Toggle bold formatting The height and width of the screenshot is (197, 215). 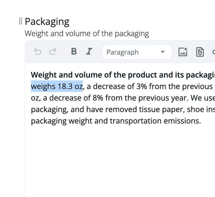[74, 52]
